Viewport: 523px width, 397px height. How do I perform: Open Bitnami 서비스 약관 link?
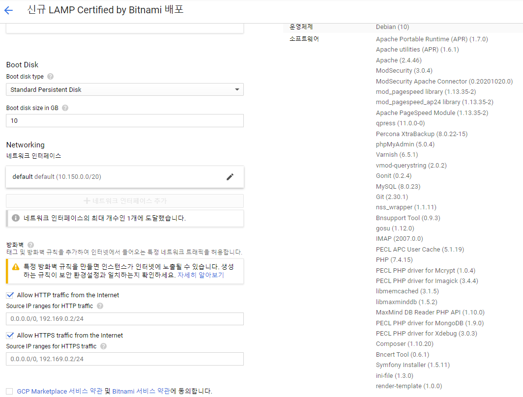[x=141, y=391]
